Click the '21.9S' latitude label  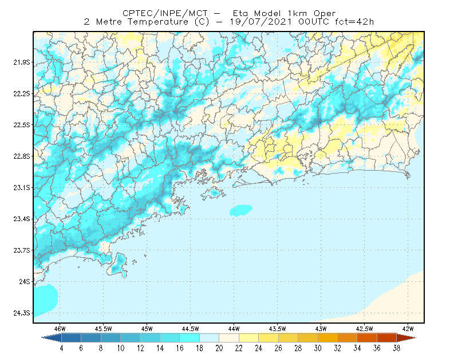point(22,62)
